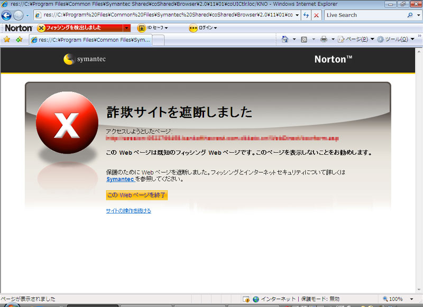Click the Print icon

click(x=324, y=40)
